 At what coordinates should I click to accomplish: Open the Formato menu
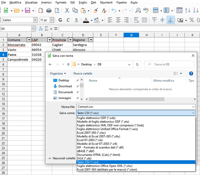point(61,2)
